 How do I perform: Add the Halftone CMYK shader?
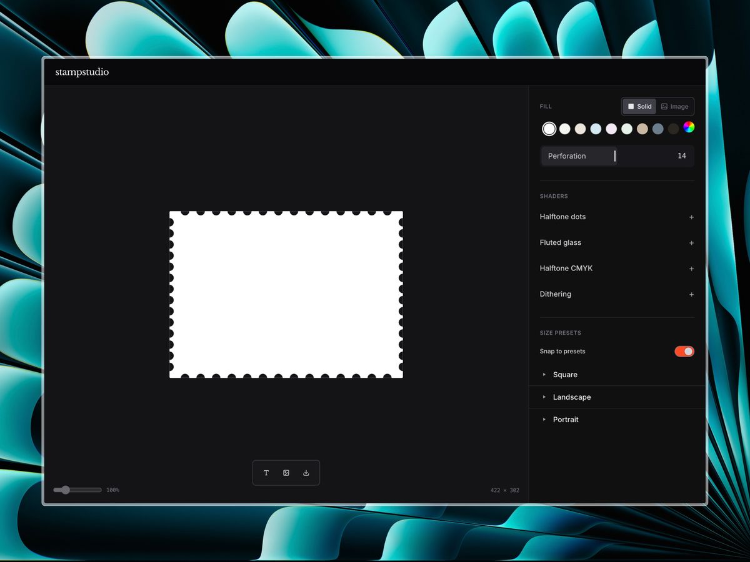click(691, 269)
